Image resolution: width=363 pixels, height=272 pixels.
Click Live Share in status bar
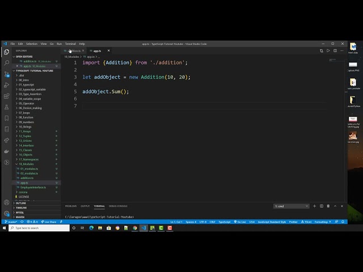[x=49, y=222]
